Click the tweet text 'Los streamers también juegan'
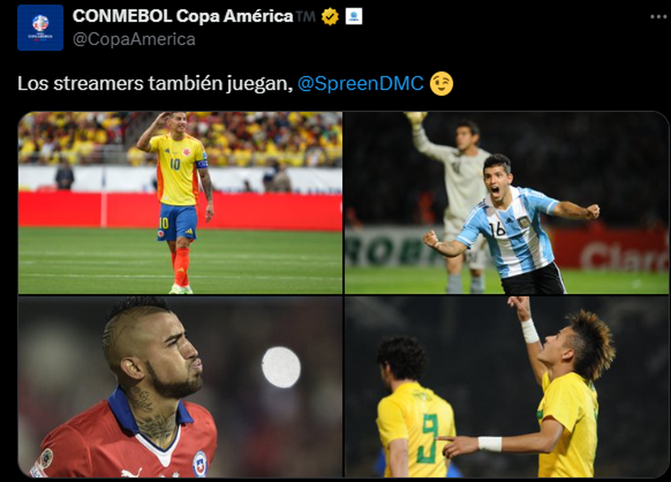This screenshot has height=482, width=671. tap(154, 84)
